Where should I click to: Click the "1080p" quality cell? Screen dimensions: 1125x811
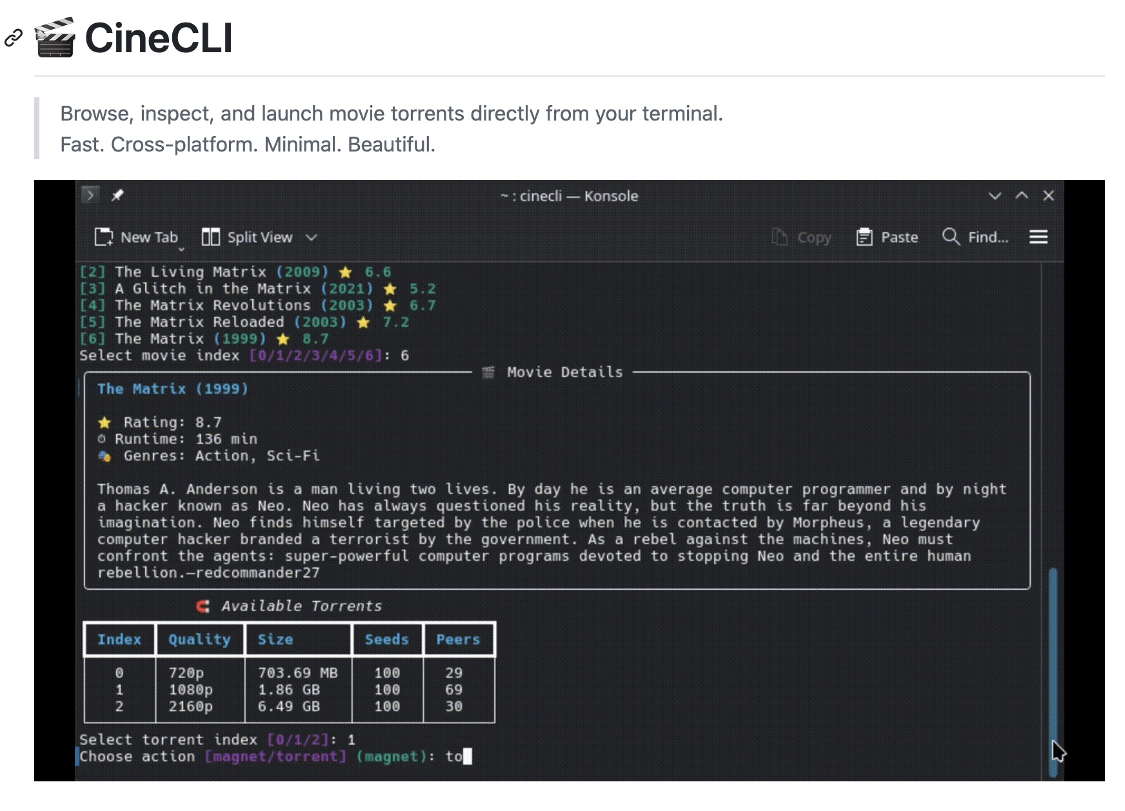[x=191, y=690]
